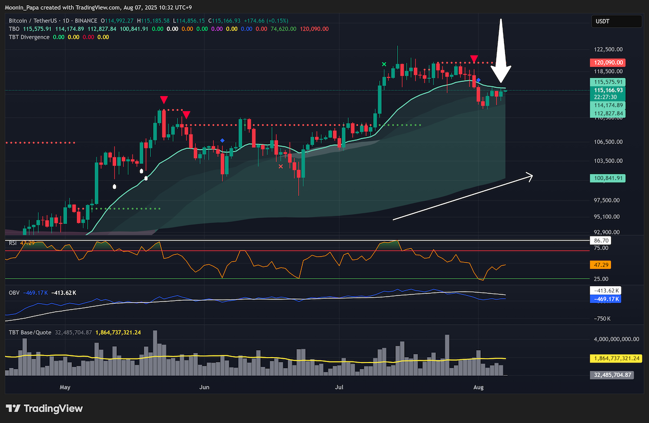Viewport: 649px width, 423px height.
Task: Click the green X marker near July peak
Action: (x=384, y=64)
